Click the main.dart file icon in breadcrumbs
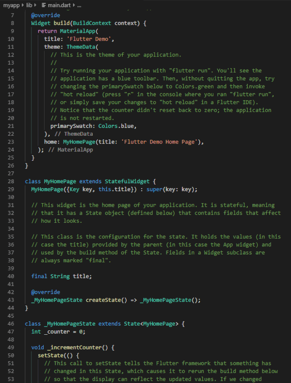Screen dimensions: 291x383 point(44,5)
